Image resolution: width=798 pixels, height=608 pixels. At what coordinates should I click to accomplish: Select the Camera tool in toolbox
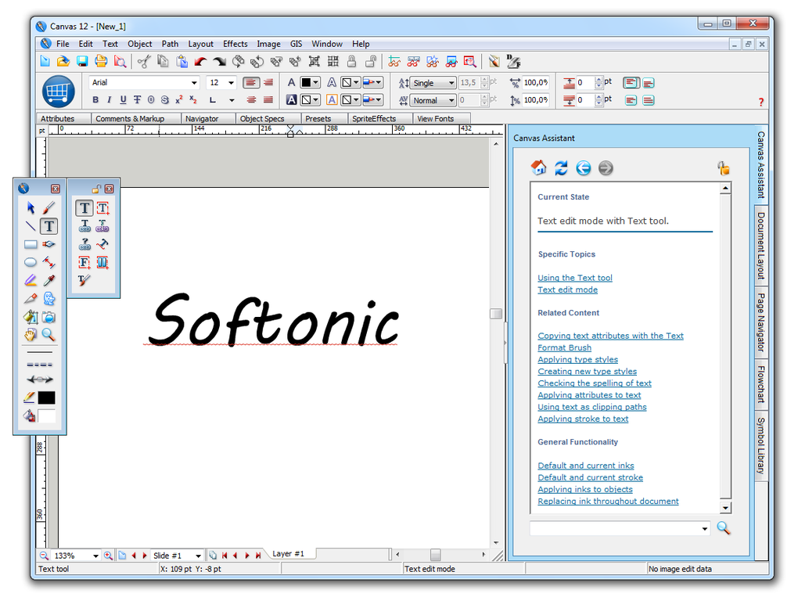pyautogui.click(x=49, y=317)
